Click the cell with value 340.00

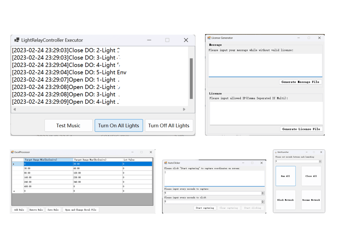tap(98, 182)
